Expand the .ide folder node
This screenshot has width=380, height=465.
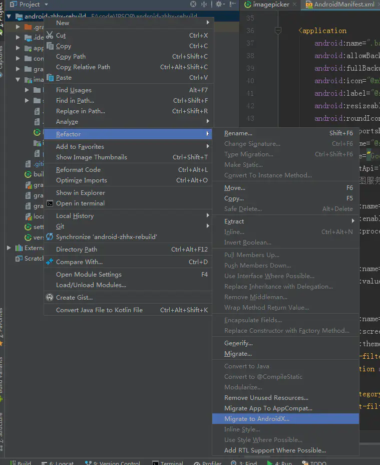pos(18,38)
